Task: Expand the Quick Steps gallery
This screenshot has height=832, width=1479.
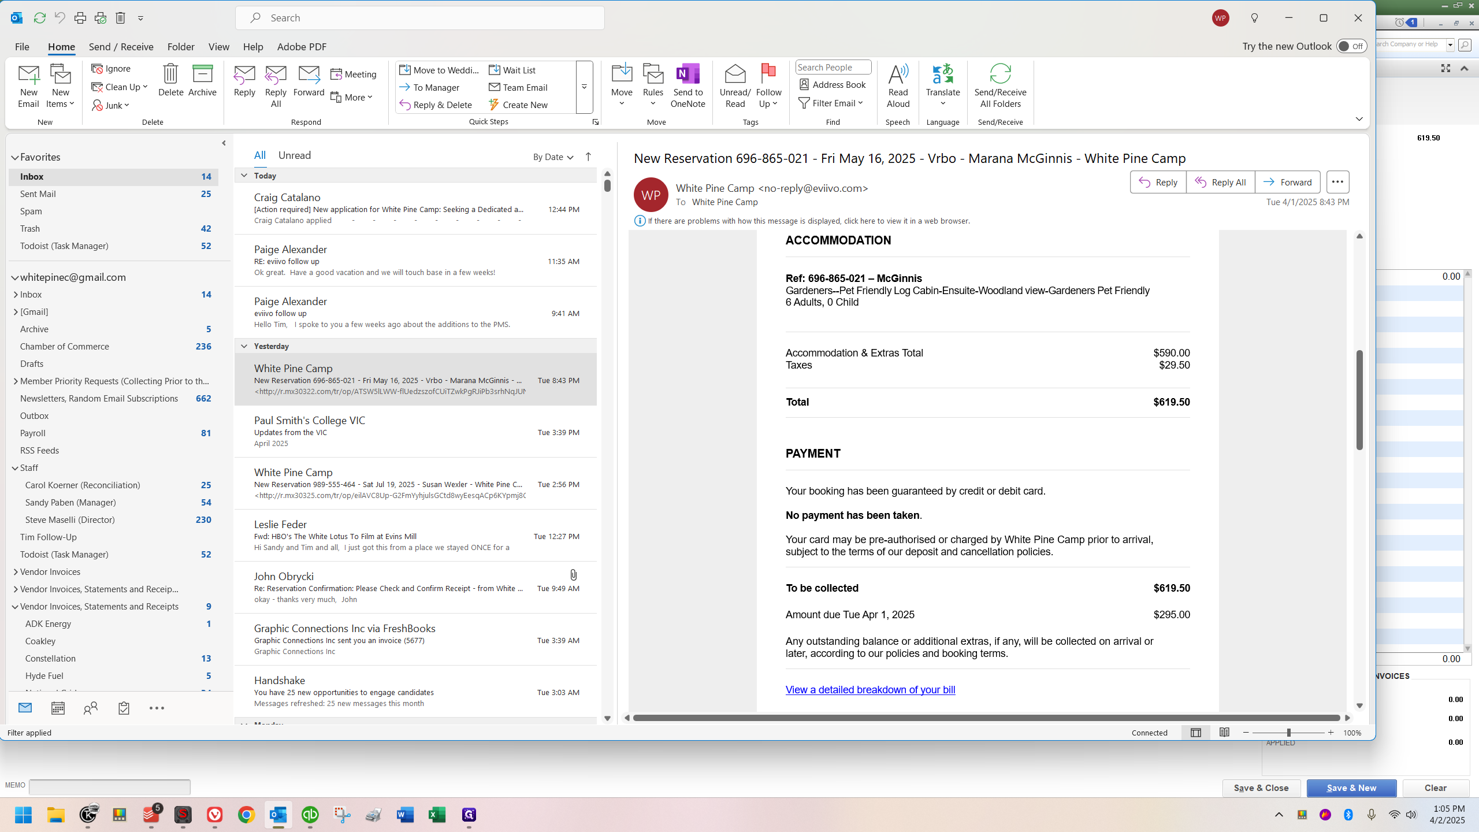Action: [x=584, y=87]
